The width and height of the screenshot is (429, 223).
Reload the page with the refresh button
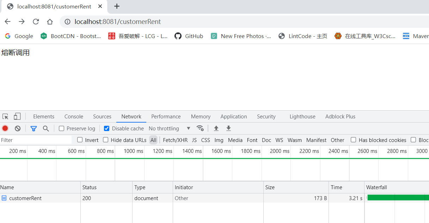point(36,21)
